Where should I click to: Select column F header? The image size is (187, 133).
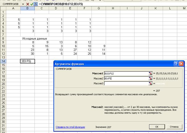pyautogui.click(x=84, y=8)
